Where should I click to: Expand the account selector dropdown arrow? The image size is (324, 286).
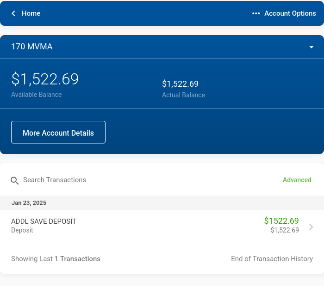pyautogui.click(x=312, y=47)
